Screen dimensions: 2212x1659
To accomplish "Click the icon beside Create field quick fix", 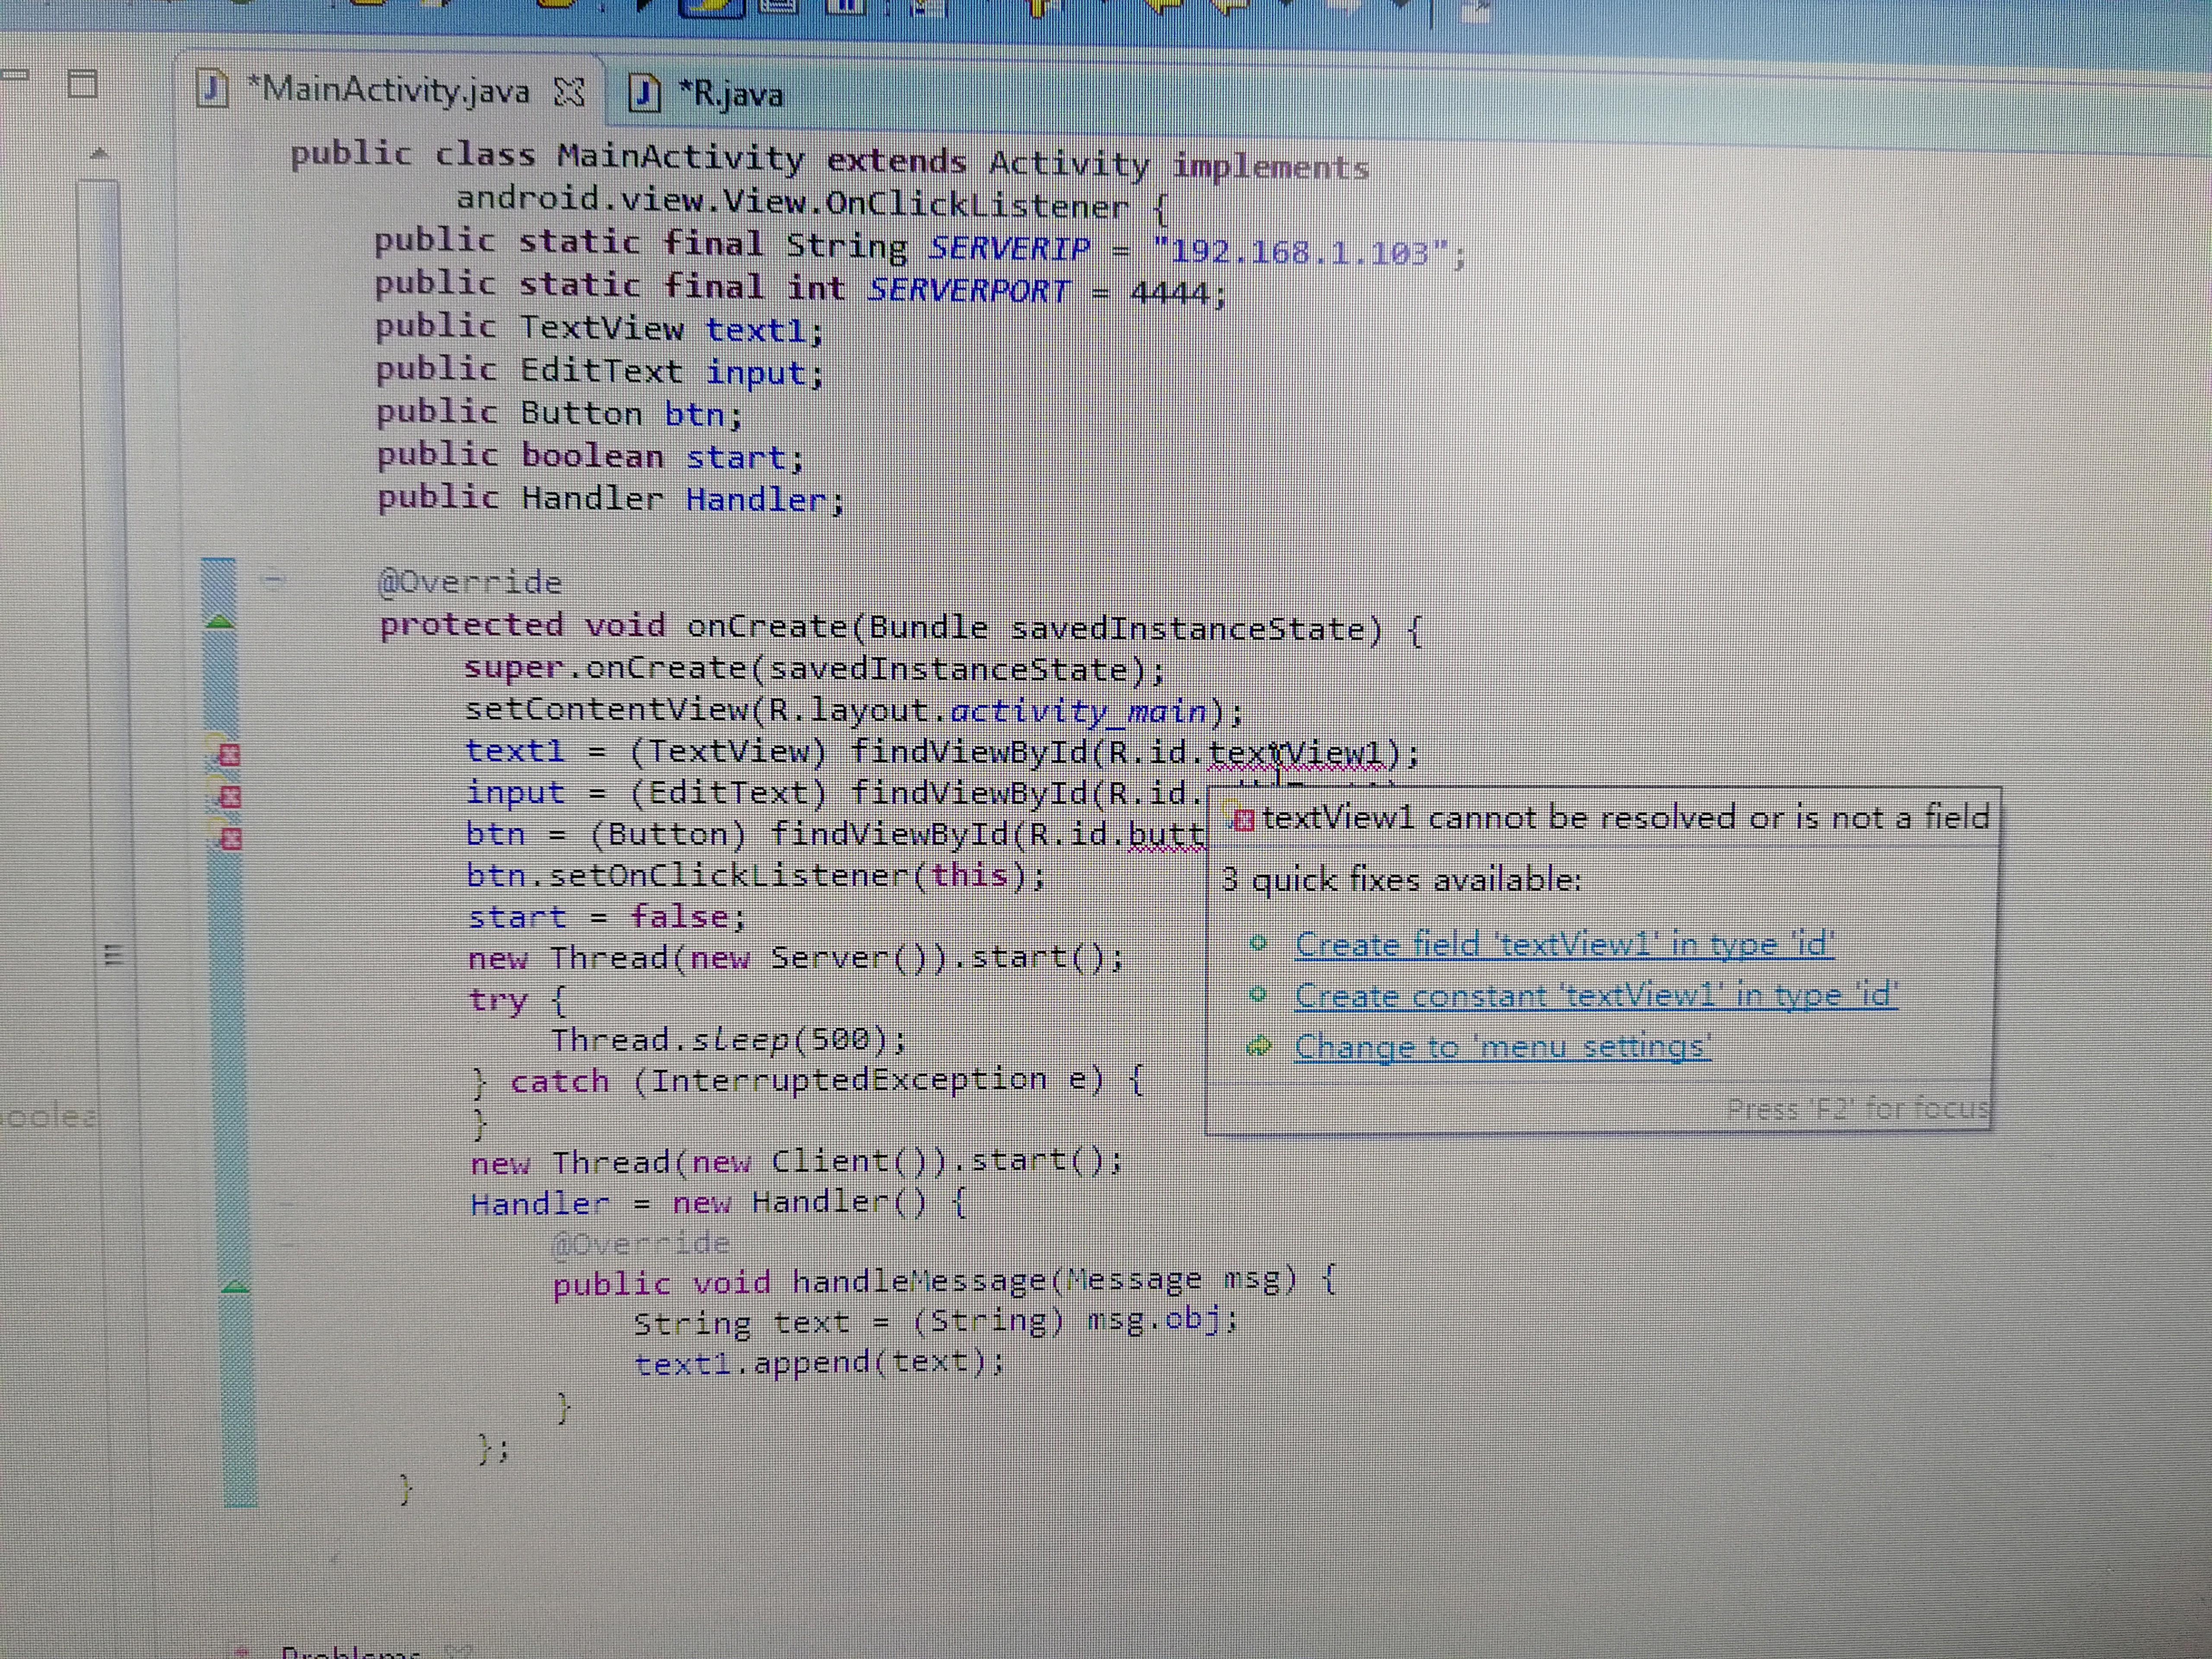I will point(1259,943).
